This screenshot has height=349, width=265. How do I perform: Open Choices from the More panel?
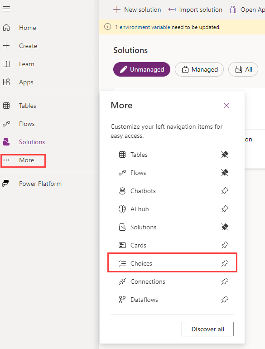click(x=141, y=263)
